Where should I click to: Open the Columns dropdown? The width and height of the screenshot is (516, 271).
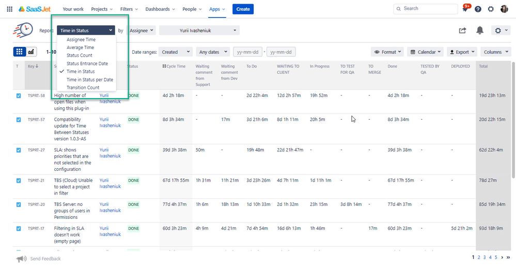click(495, 52)
